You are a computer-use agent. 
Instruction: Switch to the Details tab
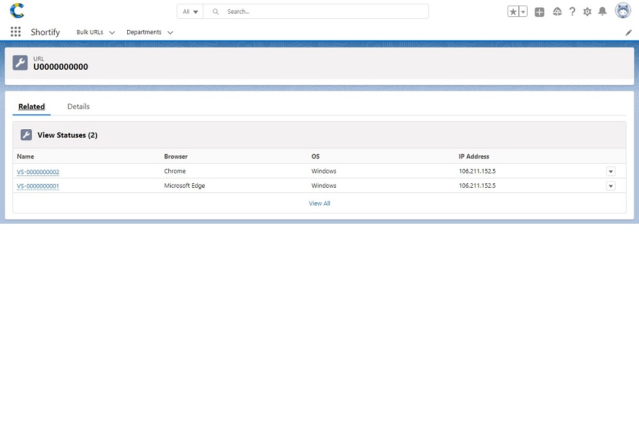point(78,106)
